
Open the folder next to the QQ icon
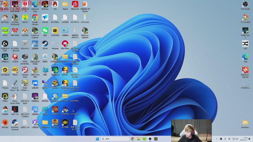click(65, 4)
